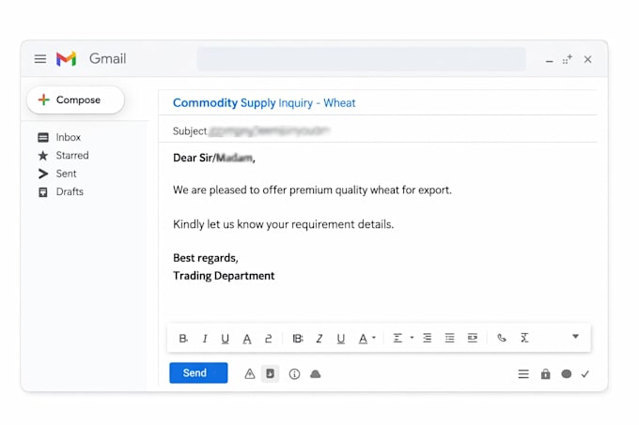Viewport: 639px width, 425px height.
Task: Click the Starred star icon
Action: tap(43, 156)
